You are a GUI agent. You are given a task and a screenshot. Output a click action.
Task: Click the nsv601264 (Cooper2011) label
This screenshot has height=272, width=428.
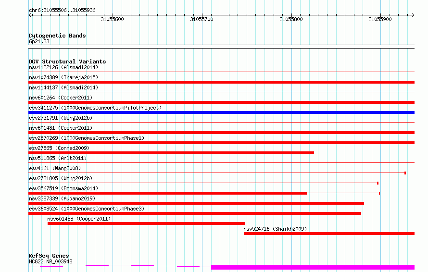(61, 98)
